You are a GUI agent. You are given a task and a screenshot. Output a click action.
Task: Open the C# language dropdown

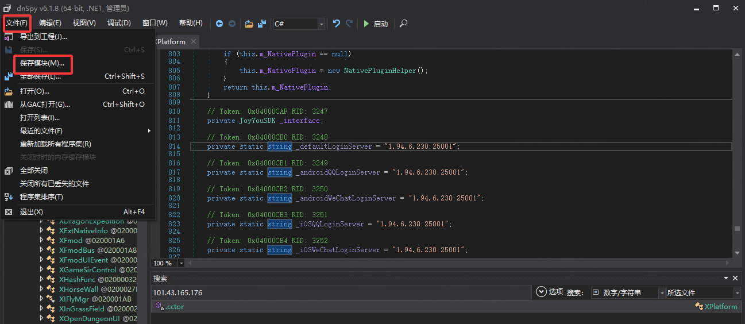[x=321, y=24]
